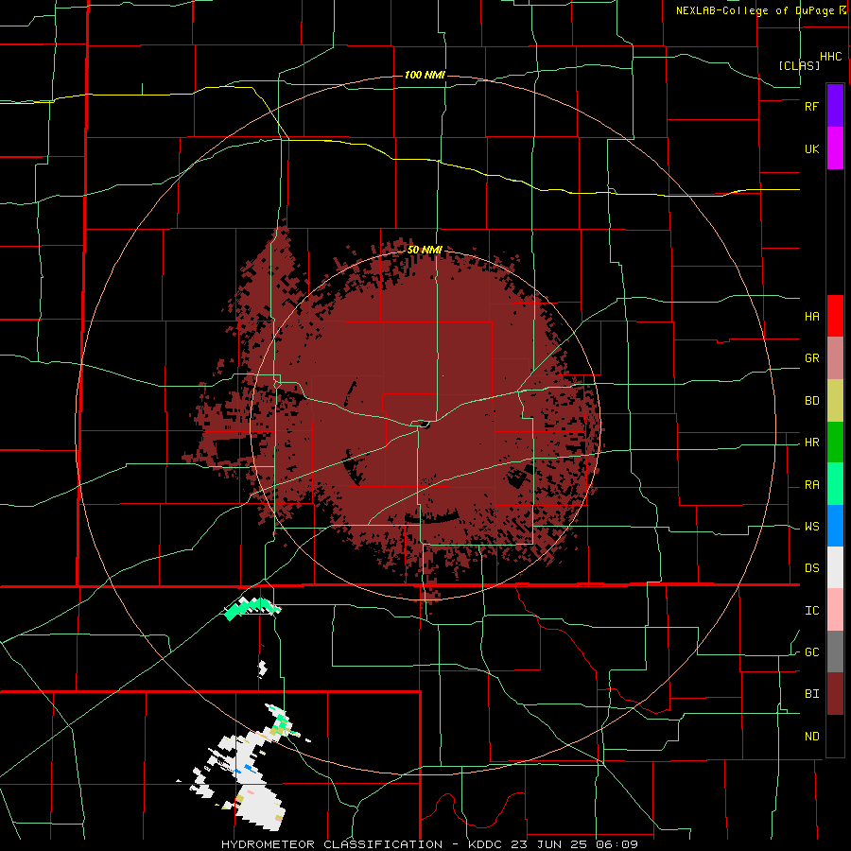Click the RF legend label
Image resolution: width=851 pixels, height=851 pixels.
[811, 106]
